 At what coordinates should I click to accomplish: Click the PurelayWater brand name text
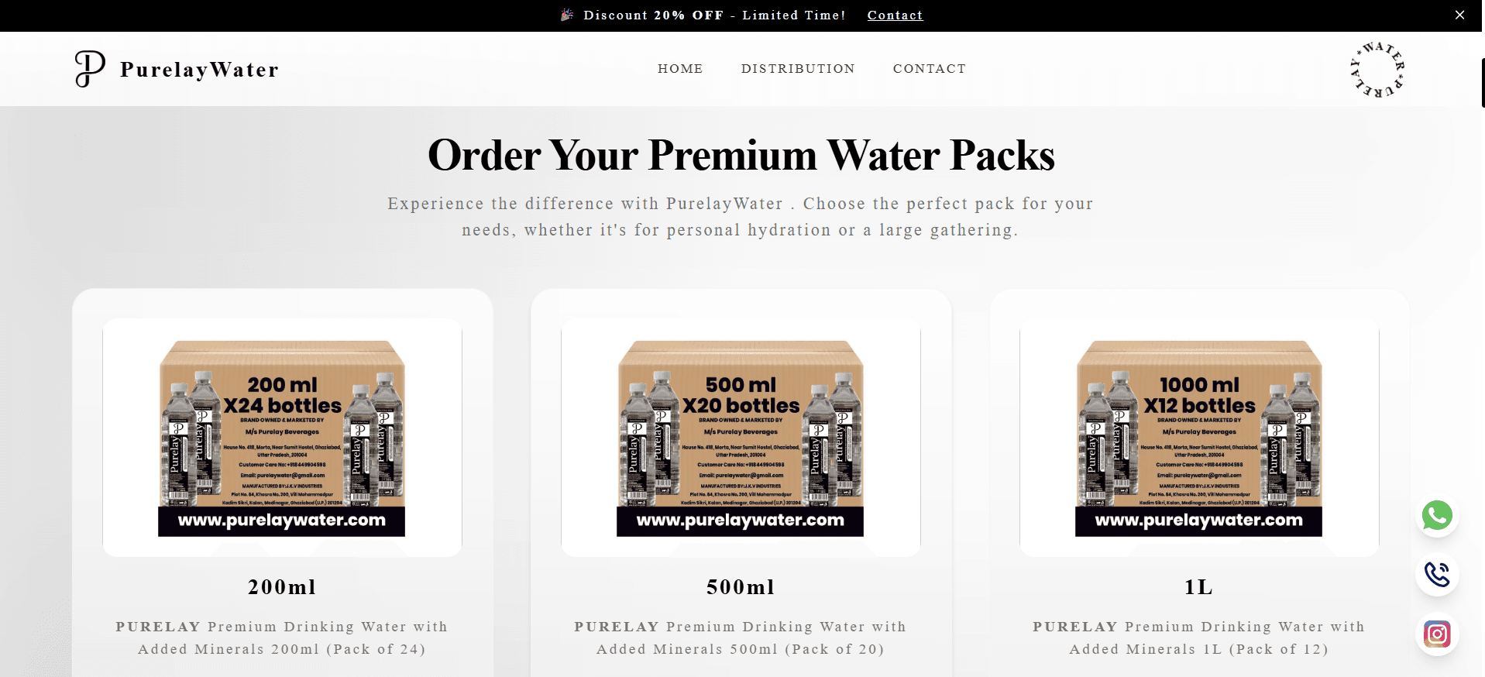point(199,70)
